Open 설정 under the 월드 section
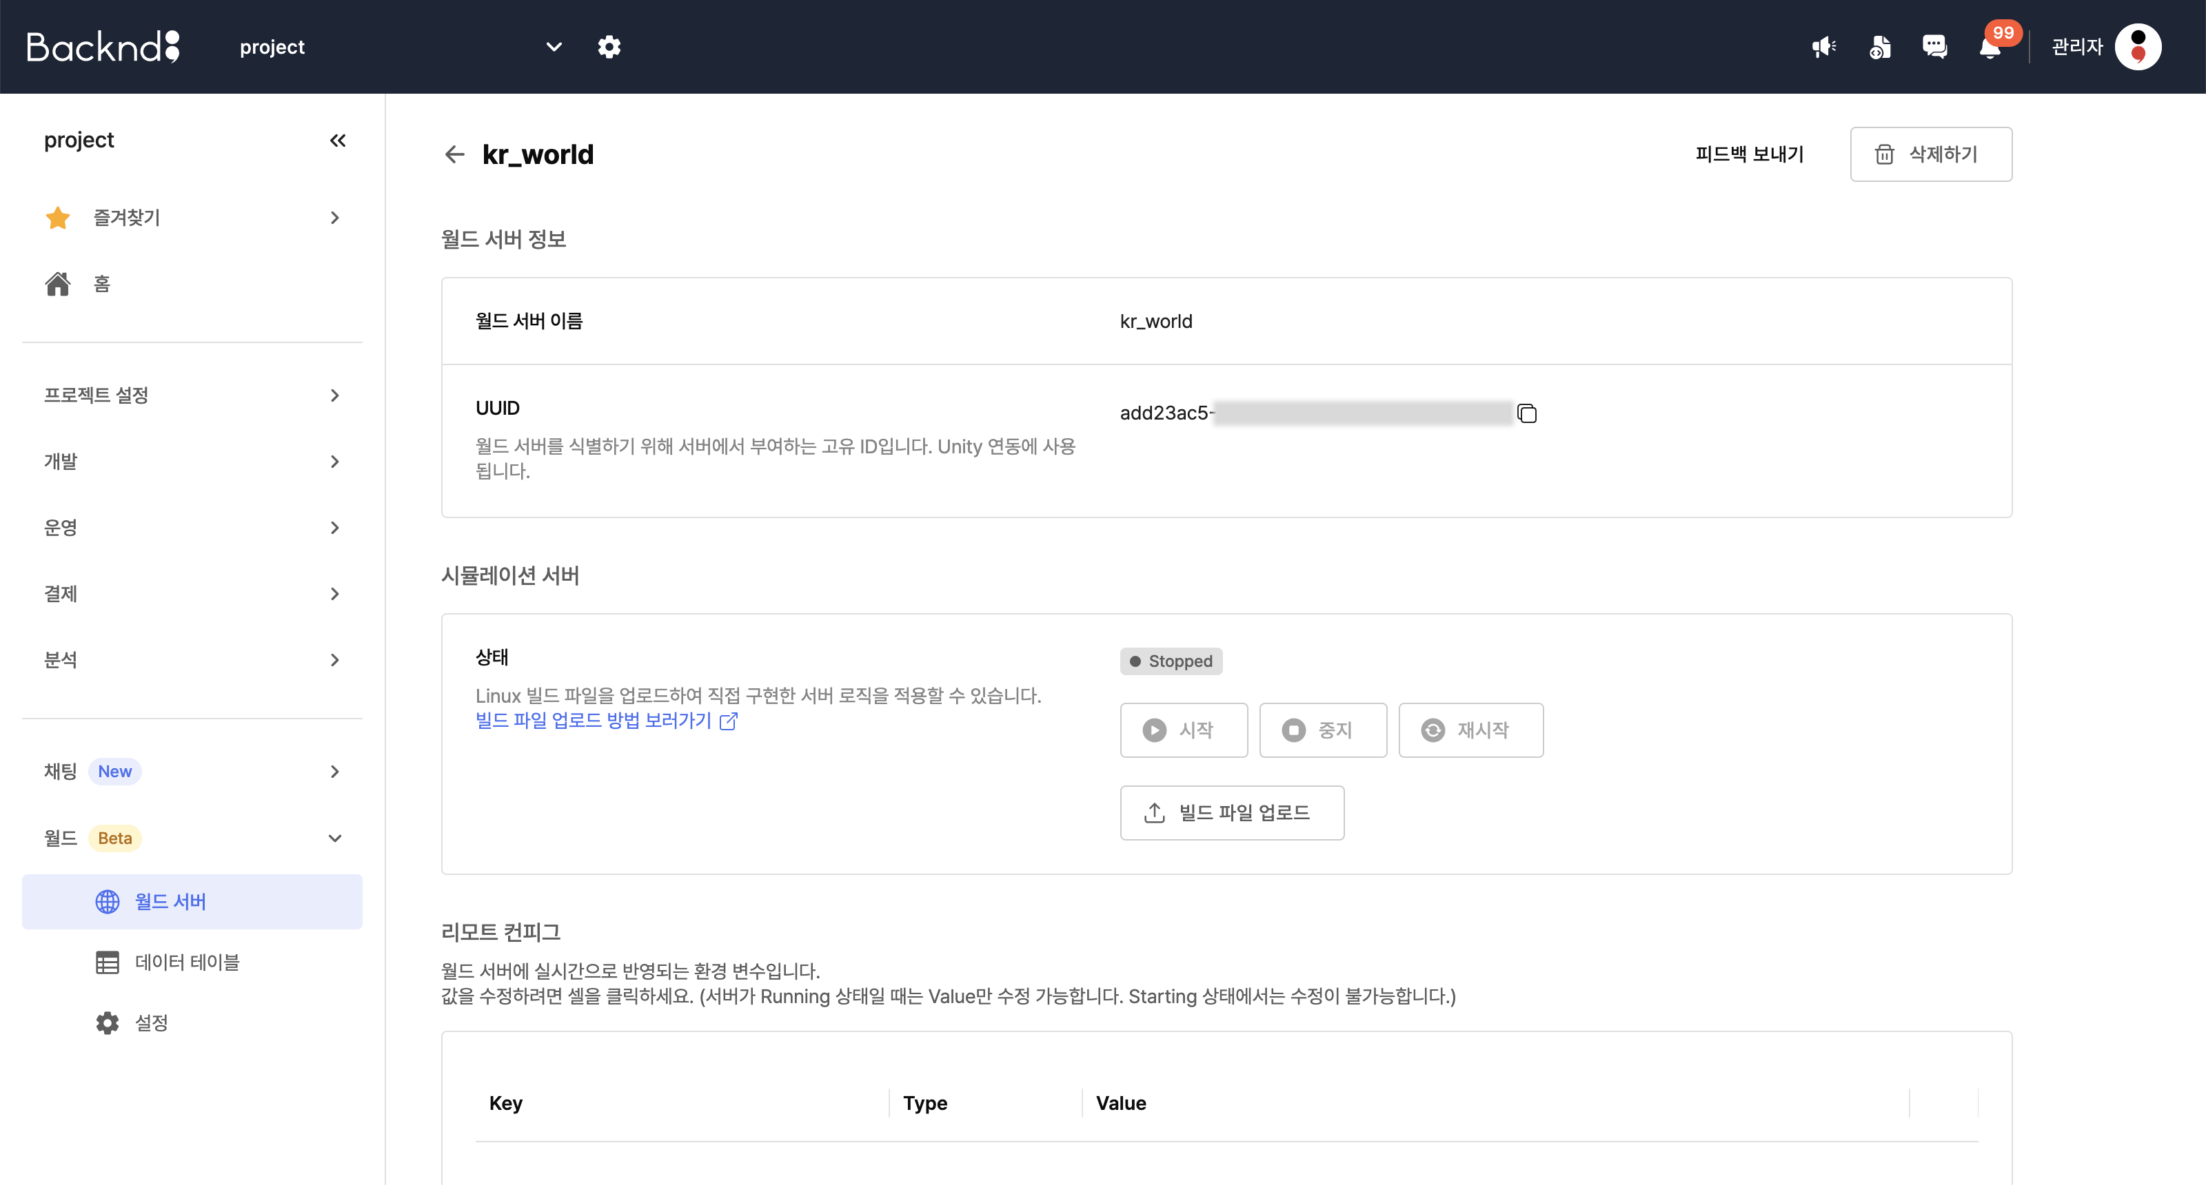Screen dimensions: 2206x1185 pyautogui.click(x=152, y=1022)
